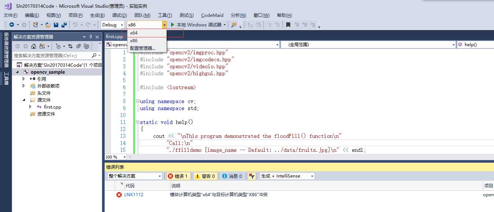This screenshot has width=494, height=212.
Task: Click the Undo arrow icon
Action: point(75,25)
